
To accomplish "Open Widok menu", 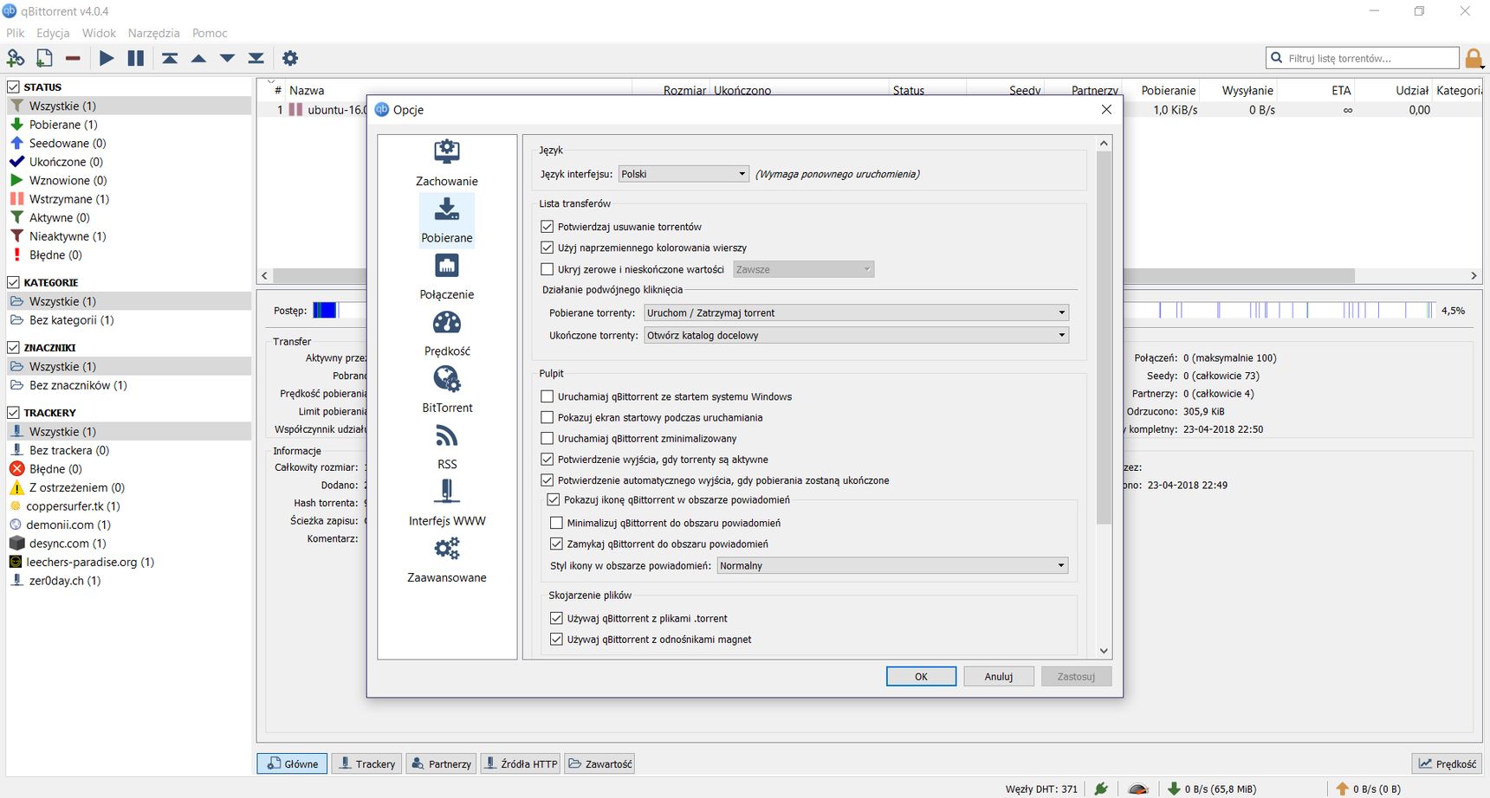I will pos(99,33).
